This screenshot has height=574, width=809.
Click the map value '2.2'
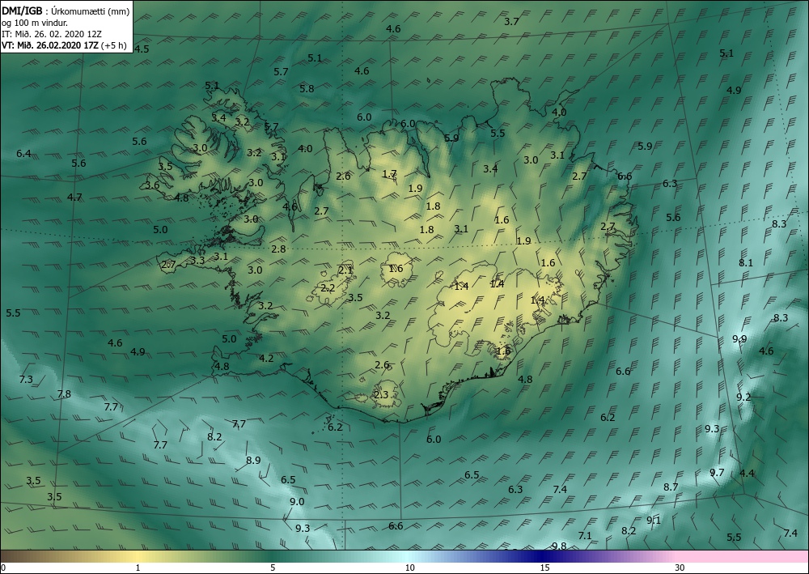328,288
